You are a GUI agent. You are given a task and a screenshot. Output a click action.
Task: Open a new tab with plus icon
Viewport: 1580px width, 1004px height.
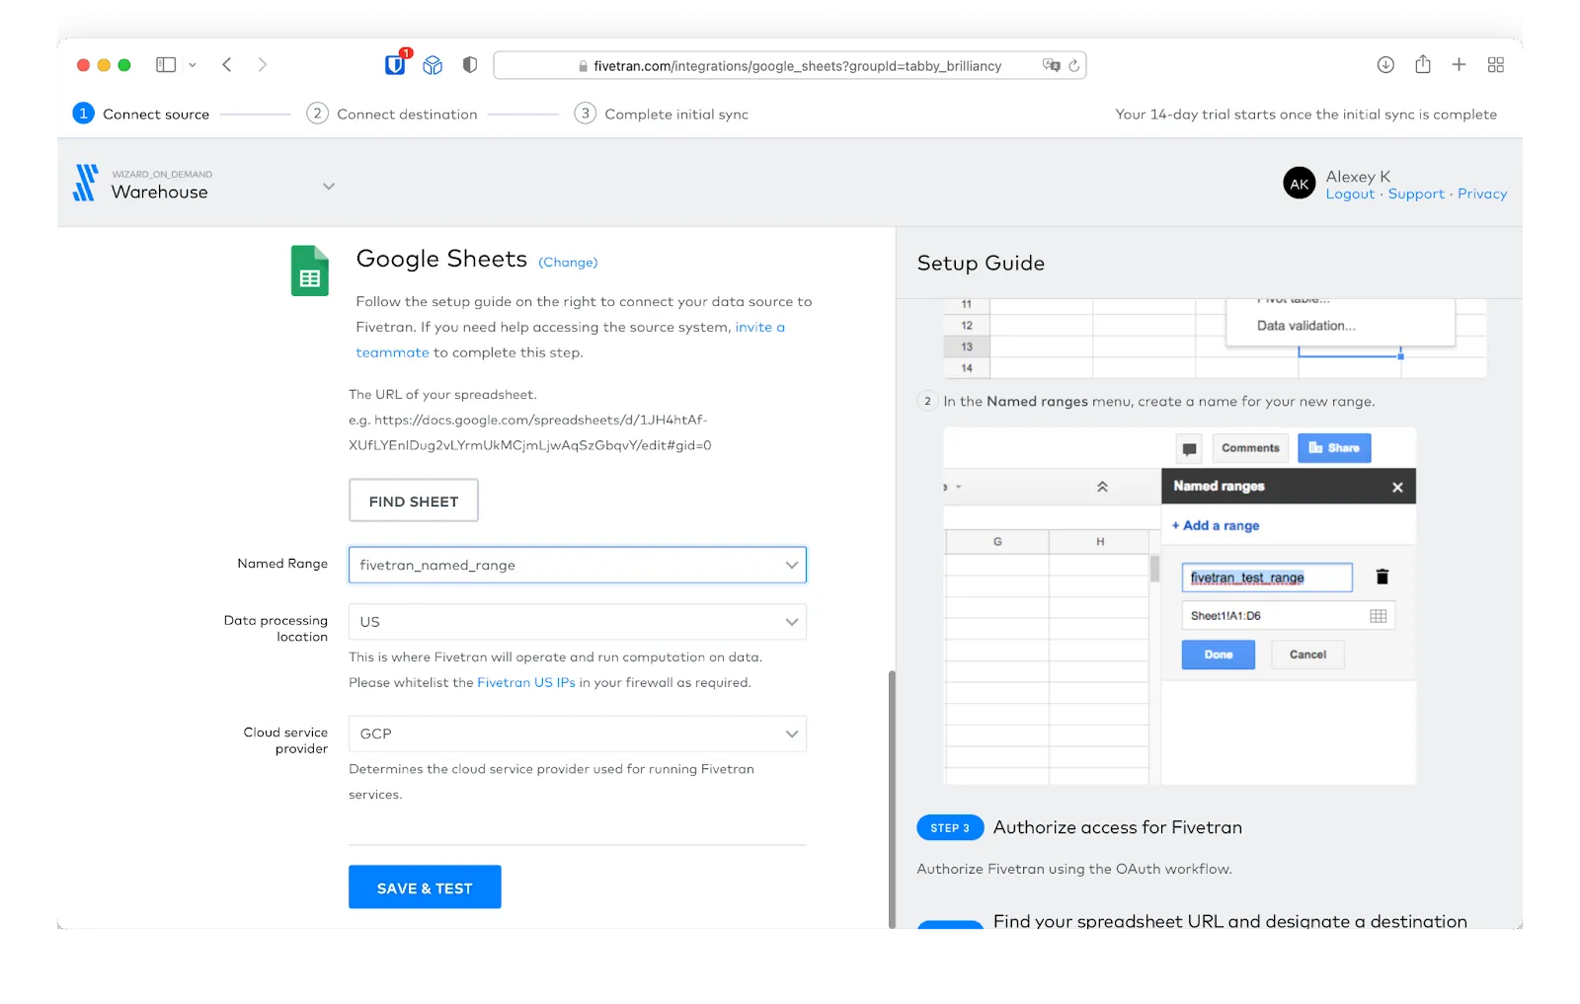(1459, 65)
